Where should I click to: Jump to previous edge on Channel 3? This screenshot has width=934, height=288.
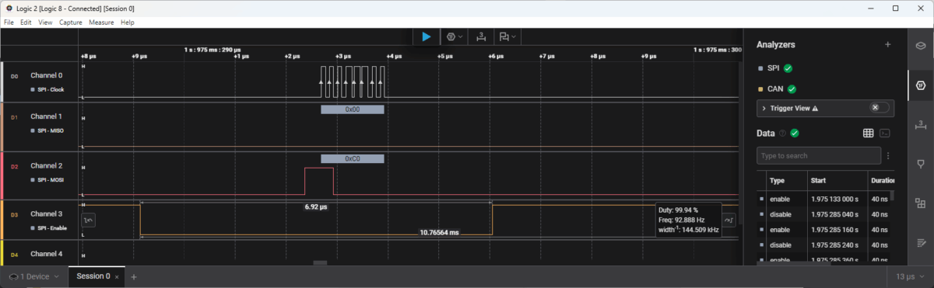88,220
